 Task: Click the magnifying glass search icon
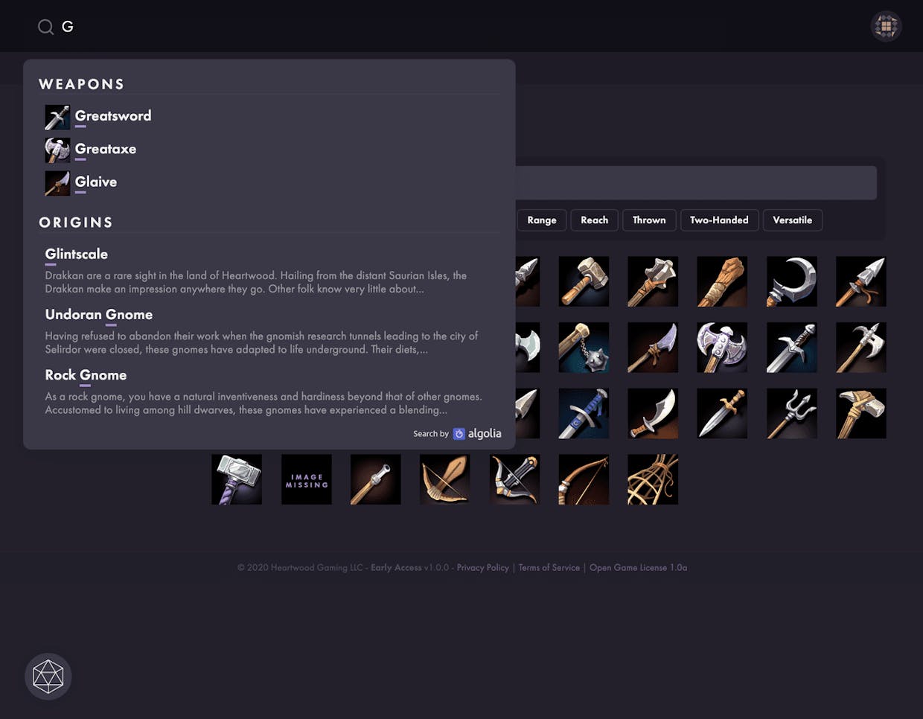coord(45,27)
